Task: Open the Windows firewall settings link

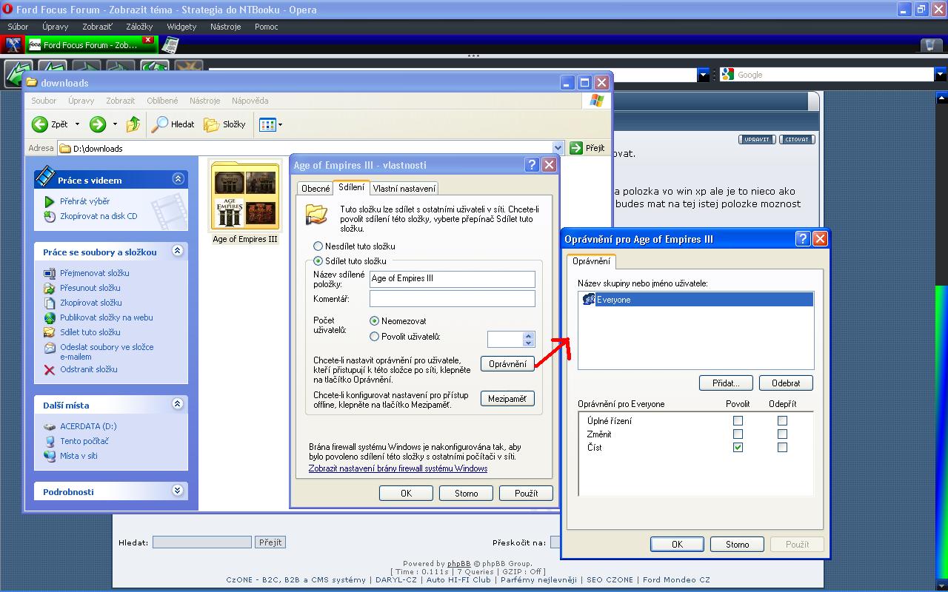Action: pyautogui.click(x=398, y=468)
